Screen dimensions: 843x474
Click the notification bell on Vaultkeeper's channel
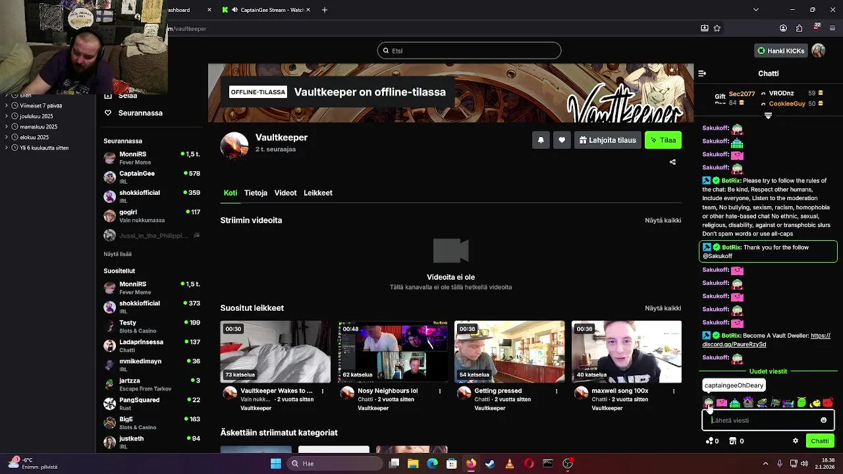[541, 140]
